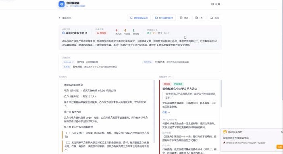The height and width of the screenshot is (154, 283).
Task: Click the icon before 兼职设计服务协议
Action: pyautogui.click(x=63, y=33)
